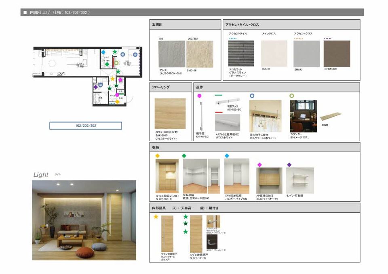Select the magenta diamond above AP幕板収納

[259, 165]
